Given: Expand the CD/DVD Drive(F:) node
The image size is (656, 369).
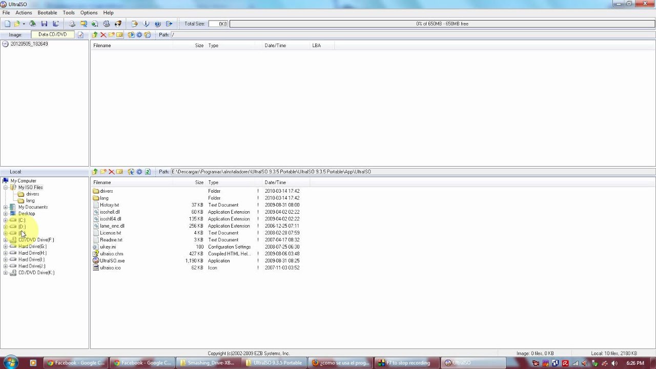Looking at the screenshot, I should click(6, 240).
